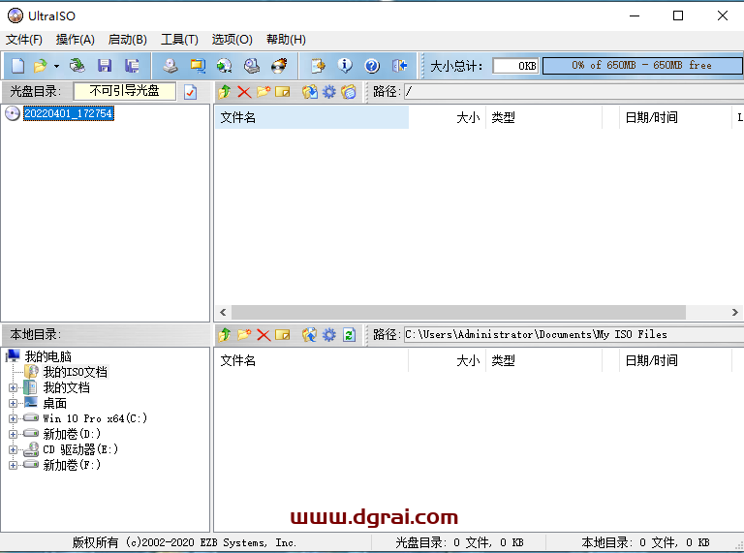Click the Convert image format icon
Image resolution: width=744 pixels, height=553 pixels.
click(x=198, y=66)
